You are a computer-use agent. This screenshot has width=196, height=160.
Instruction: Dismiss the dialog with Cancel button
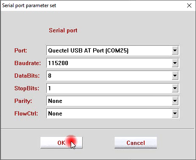(136, 143)
